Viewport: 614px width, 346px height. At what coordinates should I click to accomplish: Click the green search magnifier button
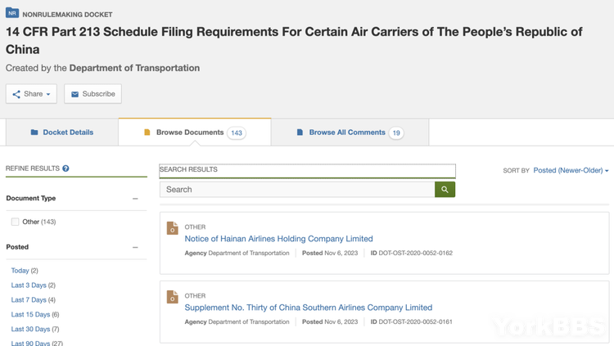pyautogui.click(x=445, y=190)
